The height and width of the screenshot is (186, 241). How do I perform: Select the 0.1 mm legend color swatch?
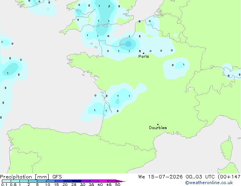pyautogui.click(x=6, y=181)
